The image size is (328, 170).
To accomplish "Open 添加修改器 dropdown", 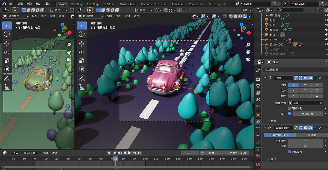I will click(296, 70).
